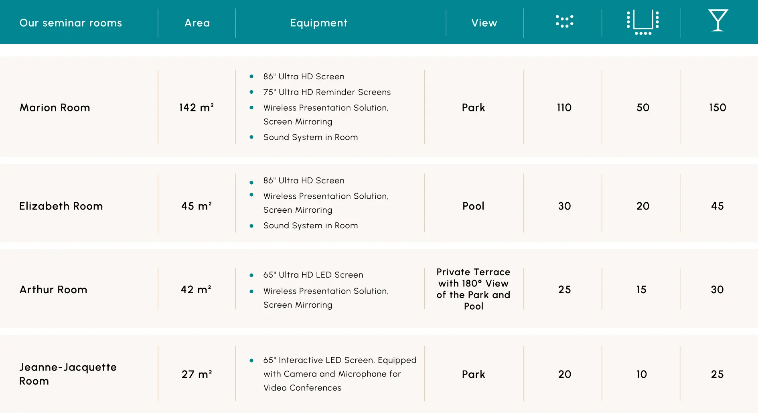
Task: Click Marion Room's theater capacity 110
Action: coord(564,107)
